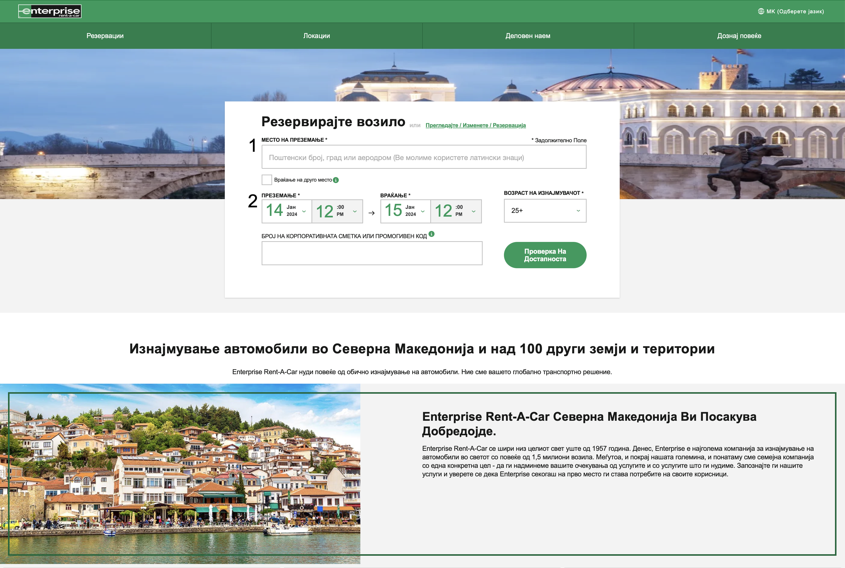The height and width of the screenshot is (568, 845).
Task: Click the corporate account or promo code field
Action: [372, 253]
